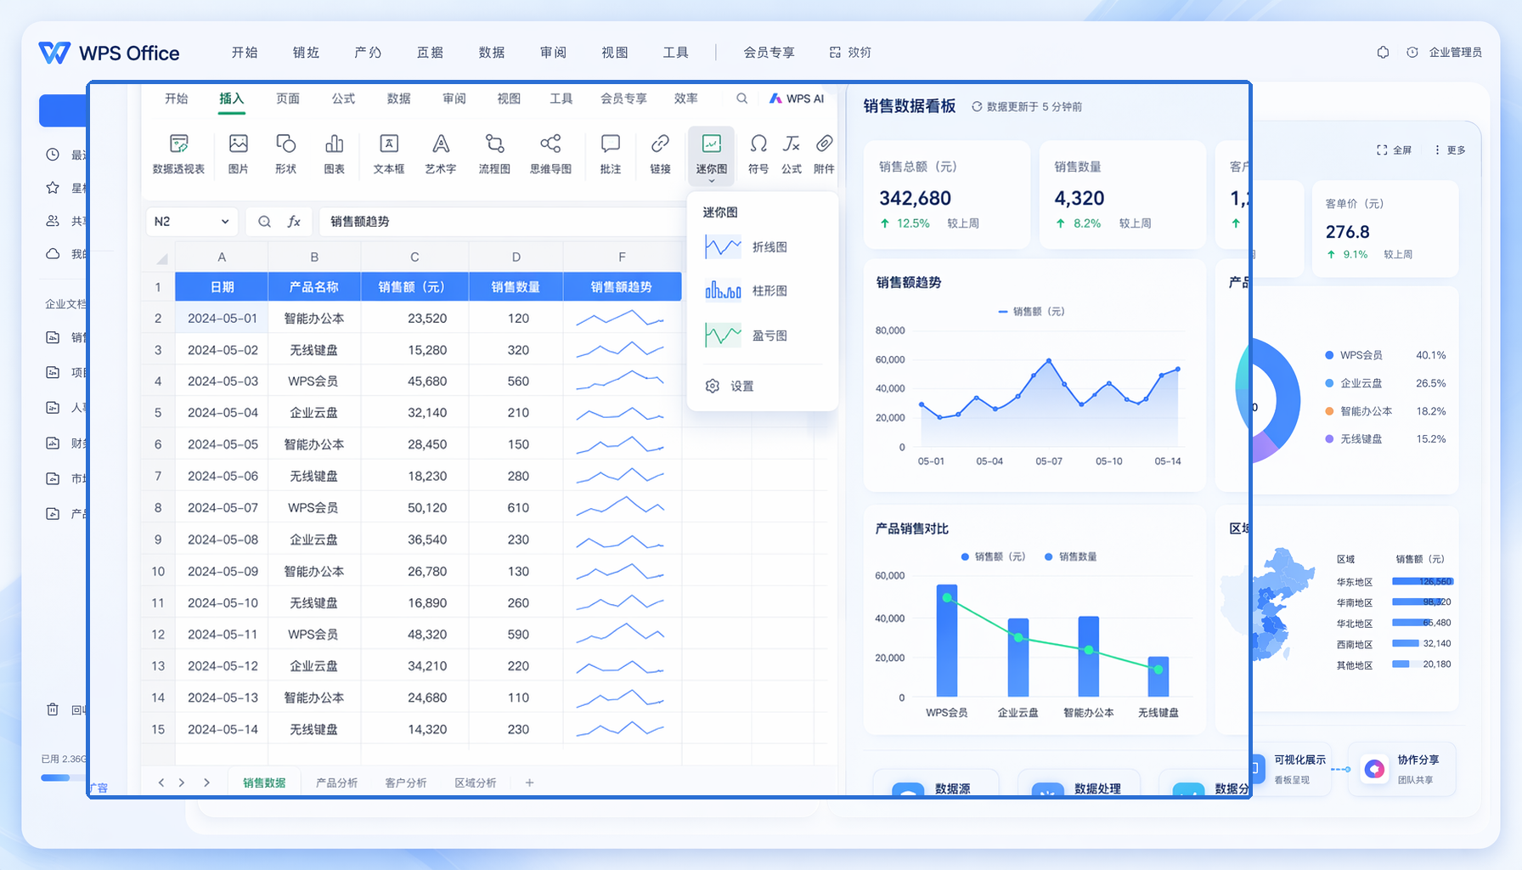Choose column sparkline (柱形图)
This screenshot has height=870, width=1522.
point(746,291)
